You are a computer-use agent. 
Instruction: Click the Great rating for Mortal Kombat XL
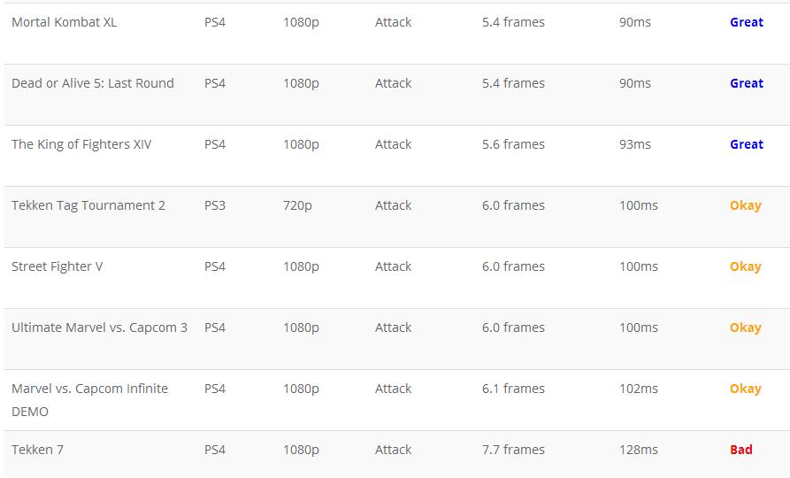pyautogui.click(x=746, y=22)
